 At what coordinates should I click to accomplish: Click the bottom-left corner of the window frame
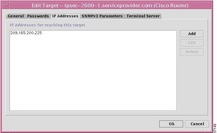click(2, 131)
